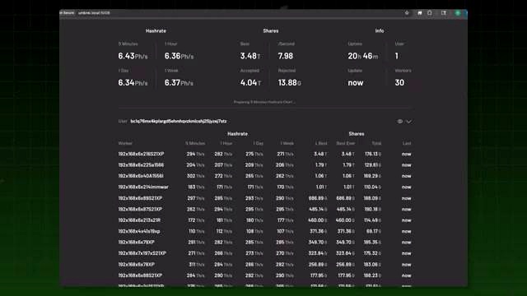The image size is (527, 296).
Task: Click the Hashrate heading in the top summary
Action: pos(156,31)
